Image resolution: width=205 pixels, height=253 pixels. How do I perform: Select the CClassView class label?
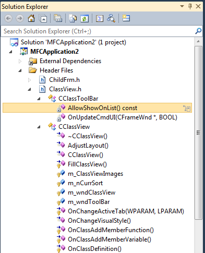tap(74, 127)
